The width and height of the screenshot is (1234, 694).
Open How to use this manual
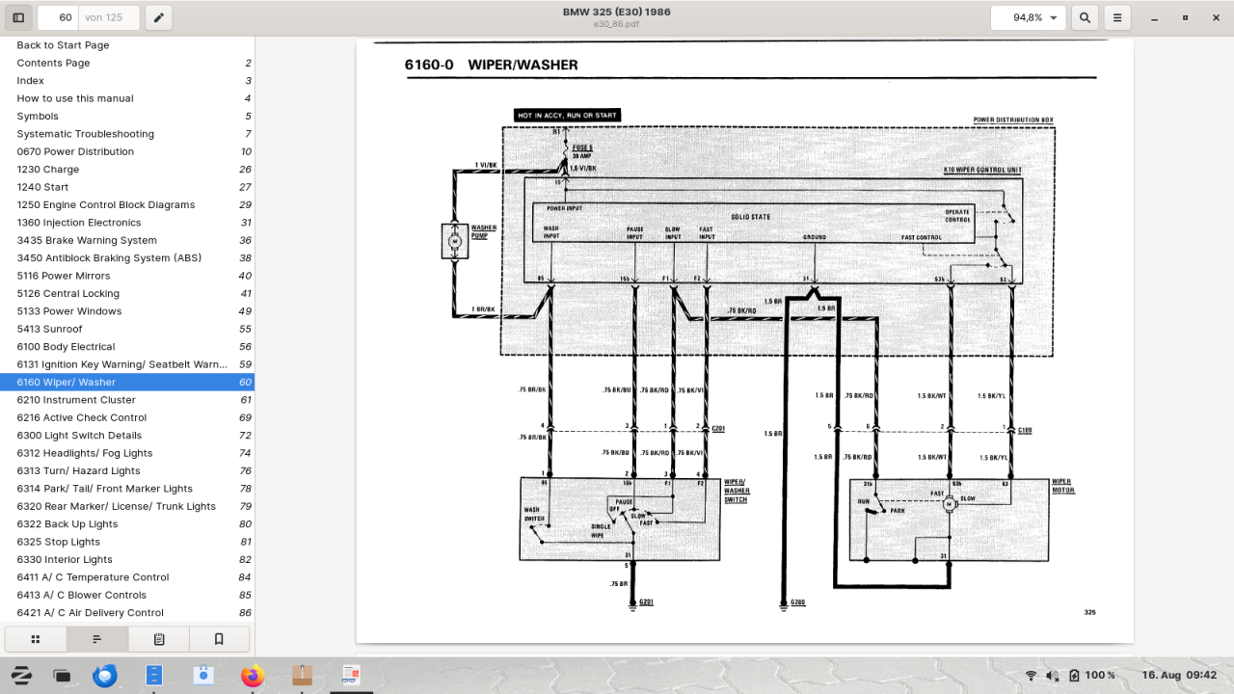pyautogui.click(x=127, y=98)
